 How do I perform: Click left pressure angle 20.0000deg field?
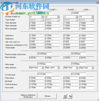point(45,54)
